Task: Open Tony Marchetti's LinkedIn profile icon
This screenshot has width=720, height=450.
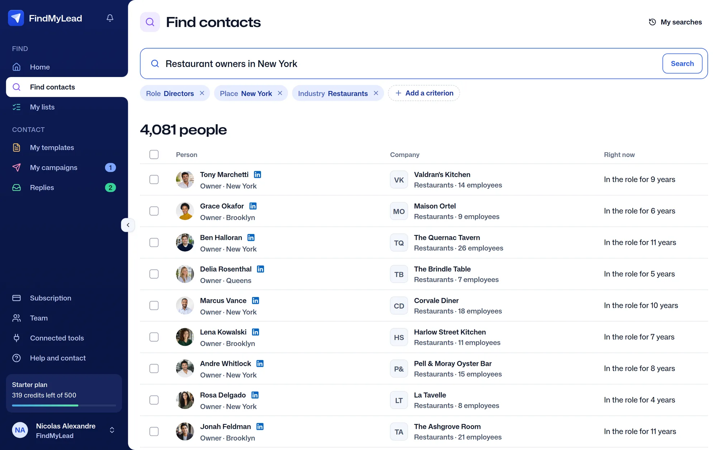Action: coord(257,175)
